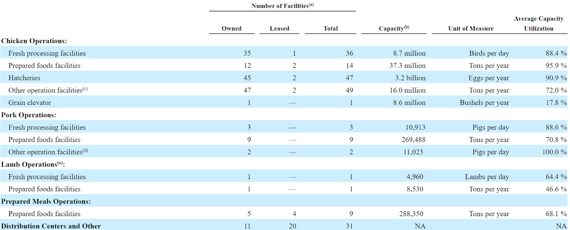Select the Lambs per day cell
This screenshot has height=230, width=570.
[x=487, y=177]
